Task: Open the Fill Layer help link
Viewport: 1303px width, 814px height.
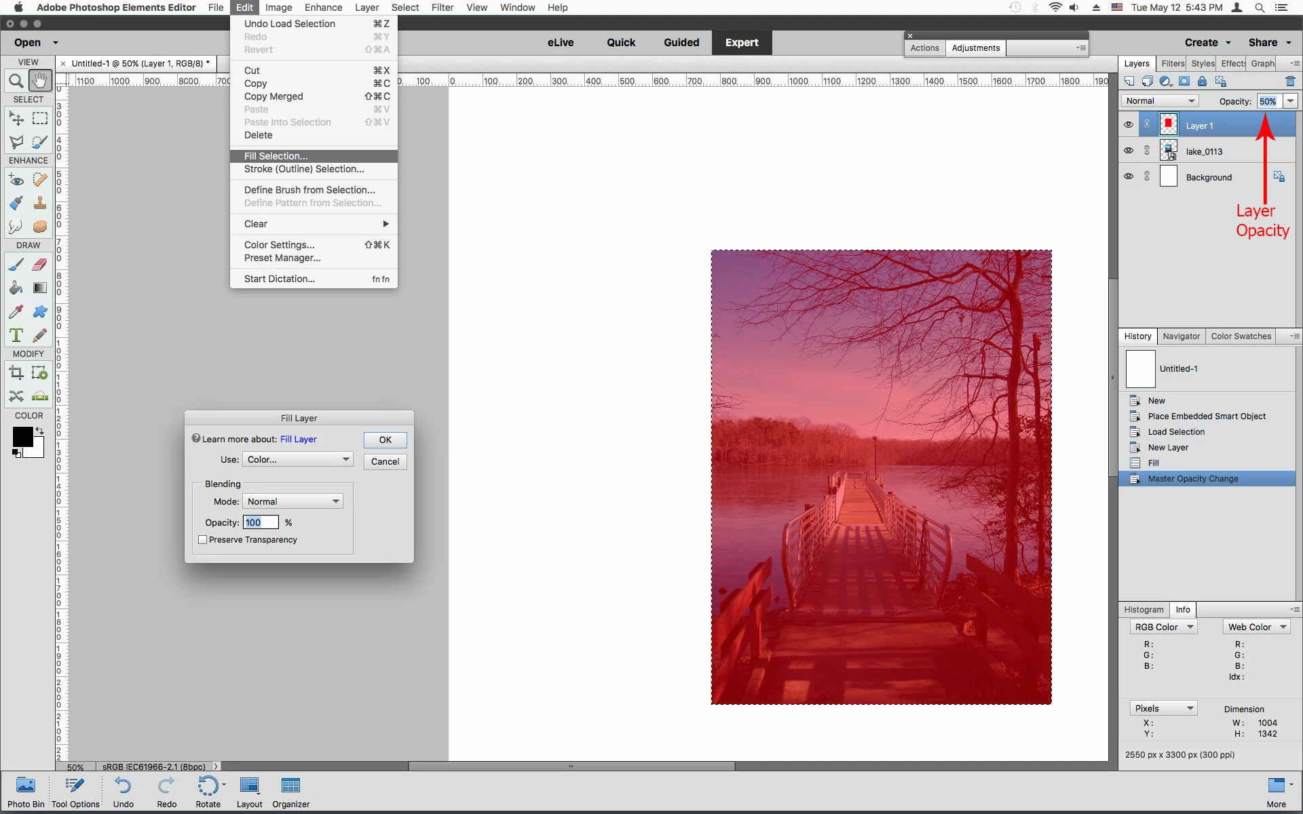Action: click(298, 439)
